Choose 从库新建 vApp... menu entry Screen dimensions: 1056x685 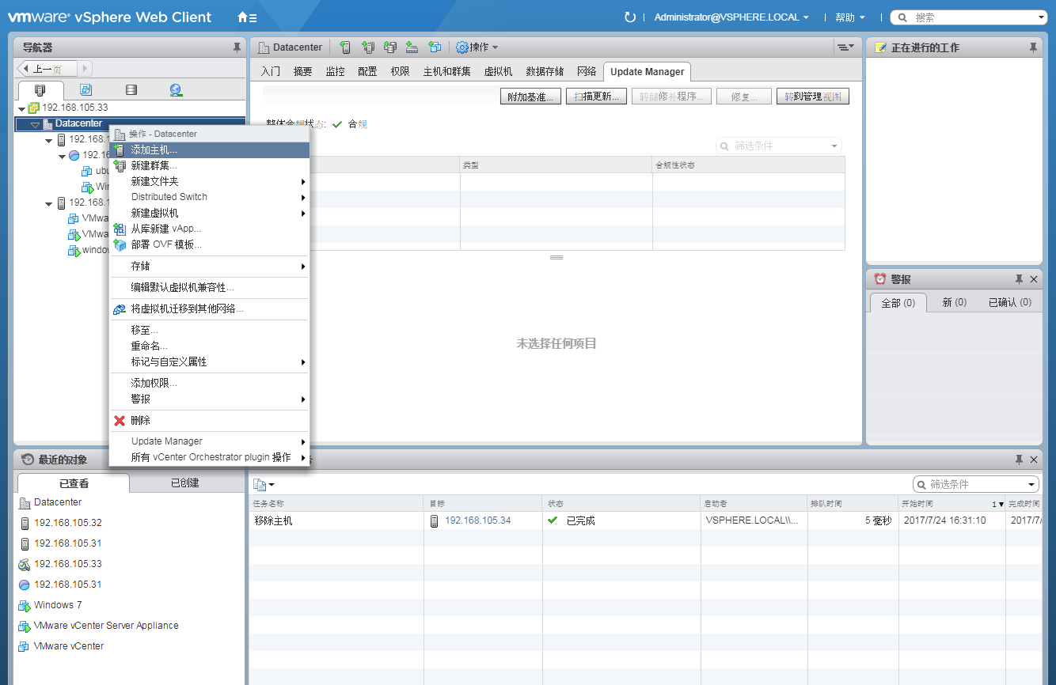[x=210, y=229]
